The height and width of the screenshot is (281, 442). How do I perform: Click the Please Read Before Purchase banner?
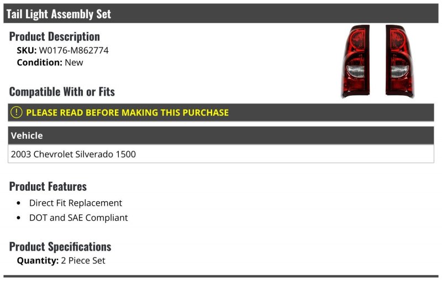coord(220,112)
